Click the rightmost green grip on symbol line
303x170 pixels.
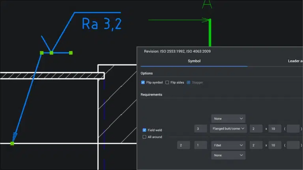click(71, 53)
